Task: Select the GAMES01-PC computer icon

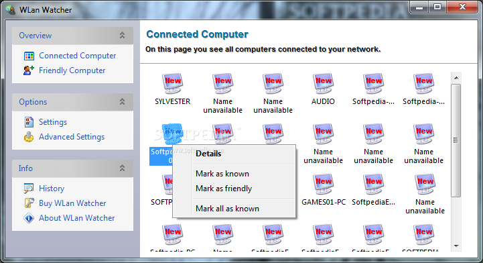Action: pyautogui.click(x=323, y=185)
